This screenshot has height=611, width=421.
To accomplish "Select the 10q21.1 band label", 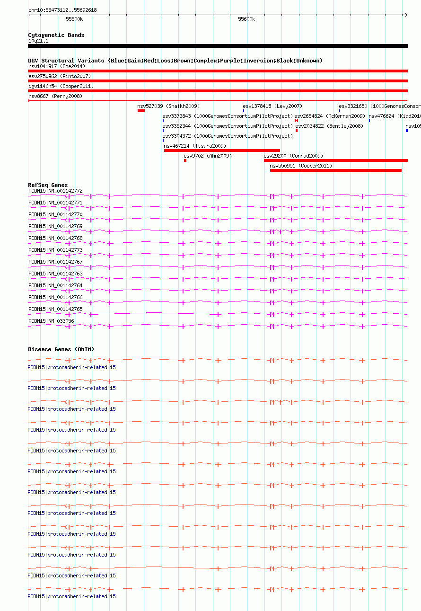I will [x=38, y=41].
